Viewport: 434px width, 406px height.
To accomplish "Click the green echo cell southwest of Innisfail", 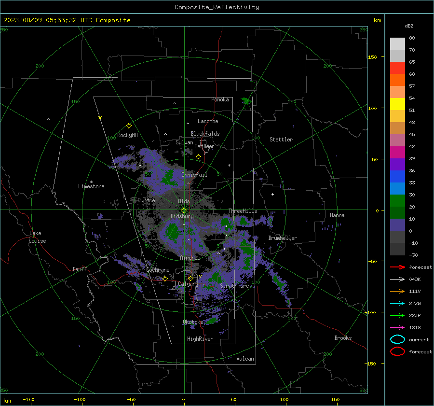I will (x=169, y=178).
